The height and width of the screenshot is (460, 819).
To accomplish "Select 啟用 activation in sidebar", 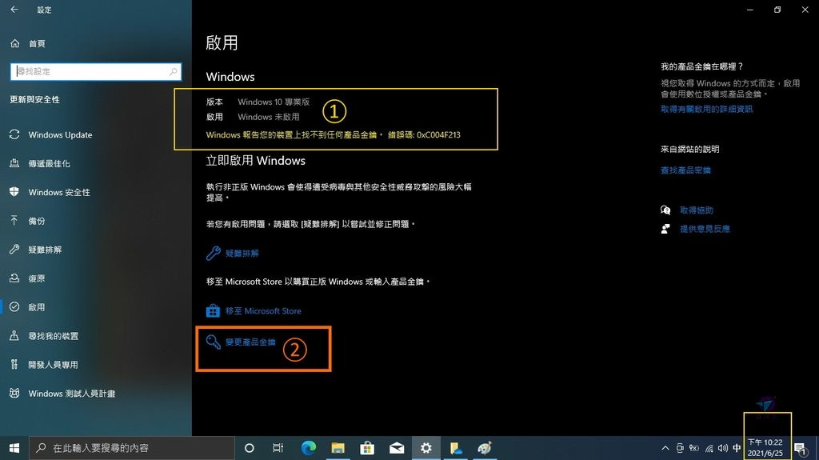I will coord(37,307).
